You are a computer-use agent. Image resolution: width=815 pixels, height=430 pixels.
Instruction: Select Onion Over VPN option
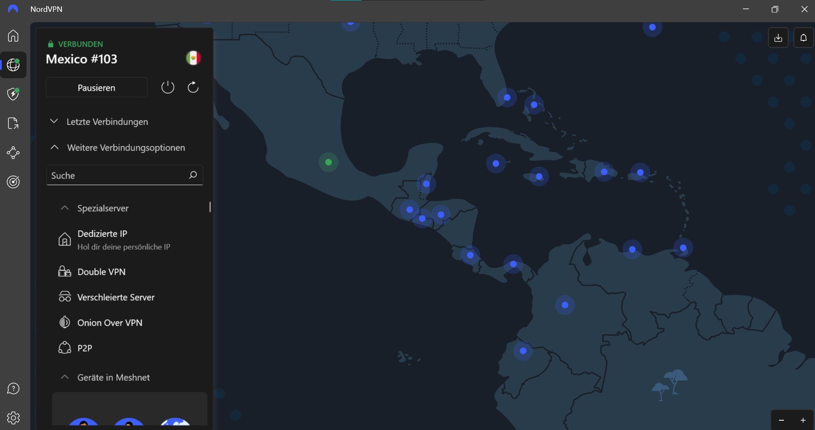pyautogui.click(x=110, y=323)
